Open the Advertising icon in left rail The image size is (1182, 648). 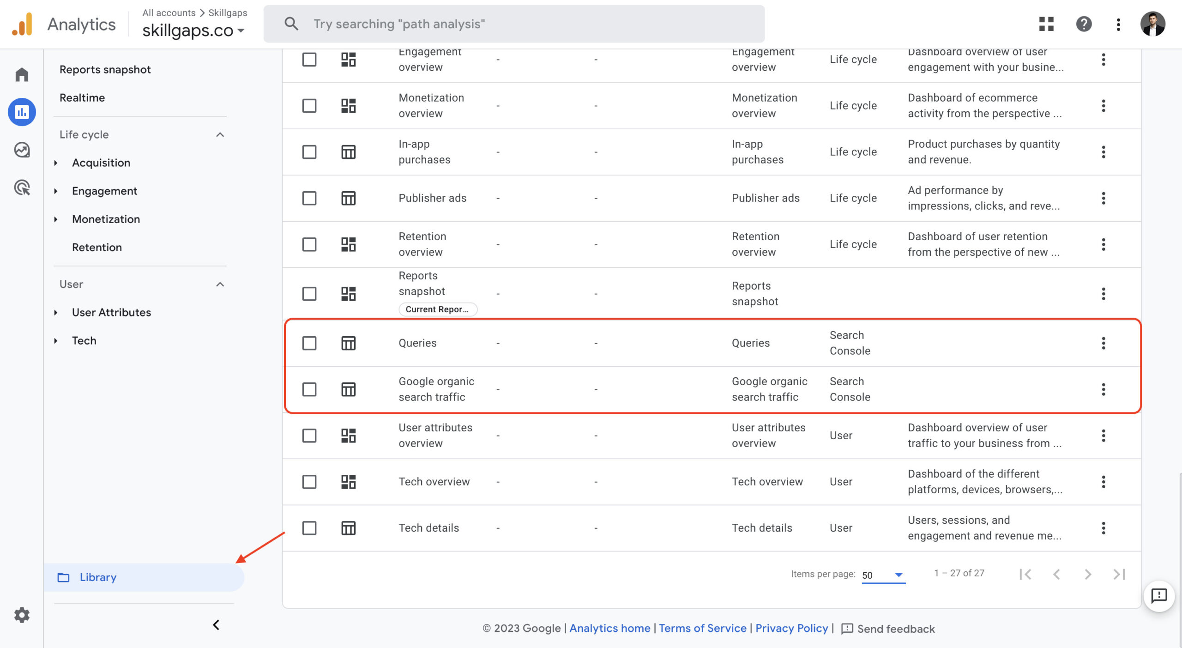[x=22, y=188]
